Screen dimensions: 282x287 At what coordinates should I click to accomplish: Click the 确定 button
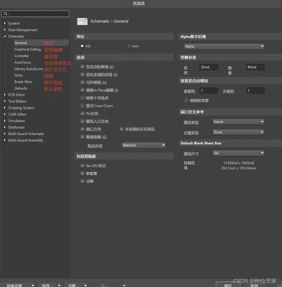tap(228, 285)
